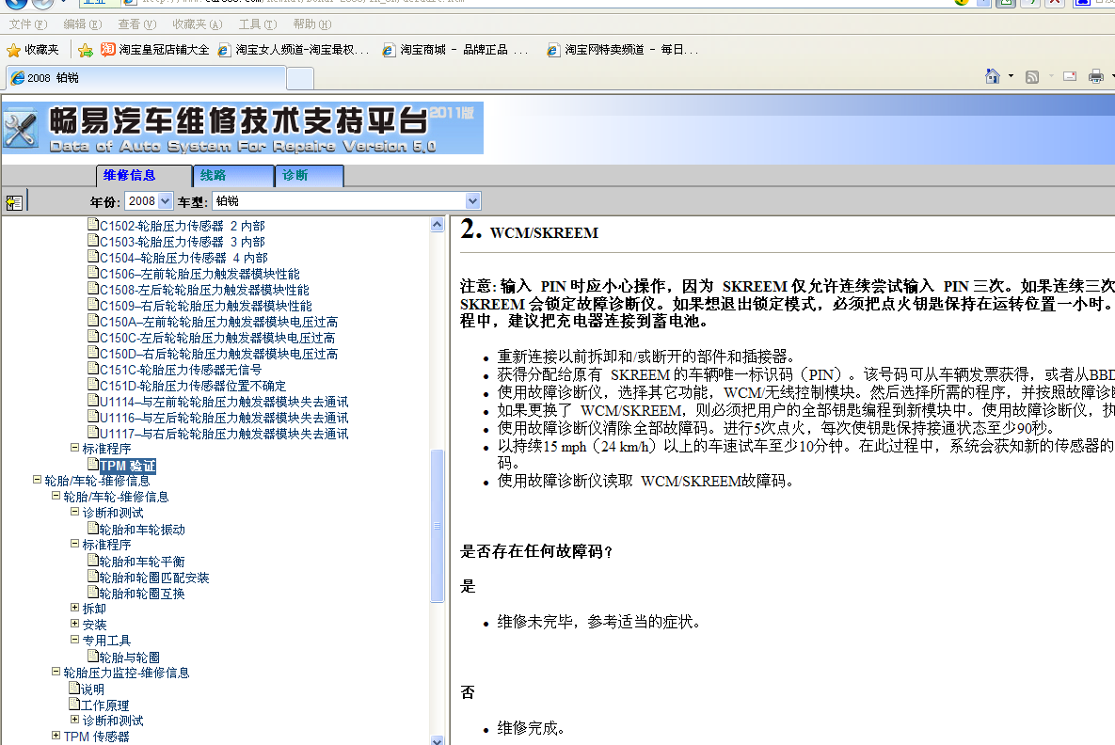This screenshot has height=745, width=1115.
Task: Open the 轮胎与轮圈 document
Action: point(123,658)
